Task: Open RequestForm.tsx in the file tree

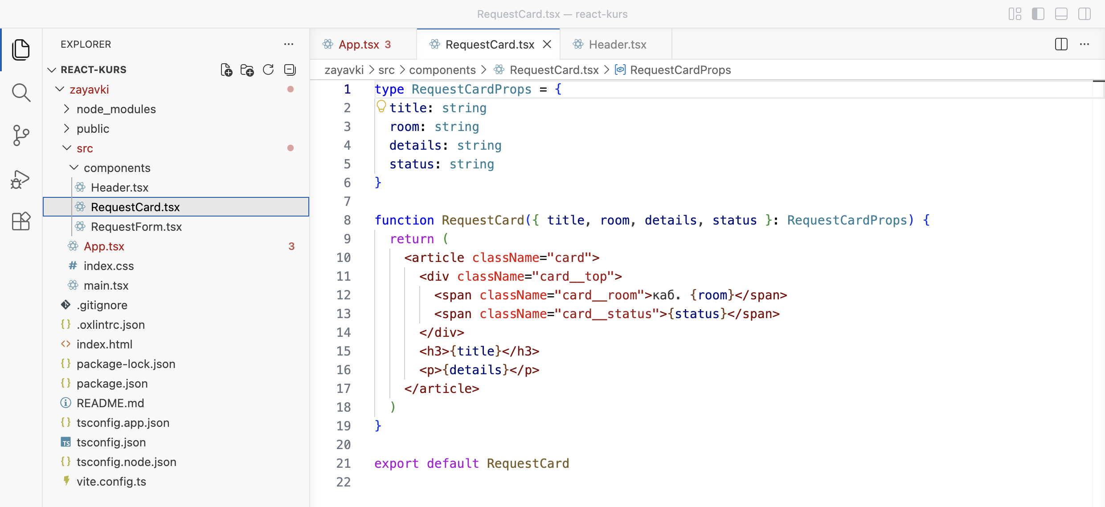Action: point(176,226)
